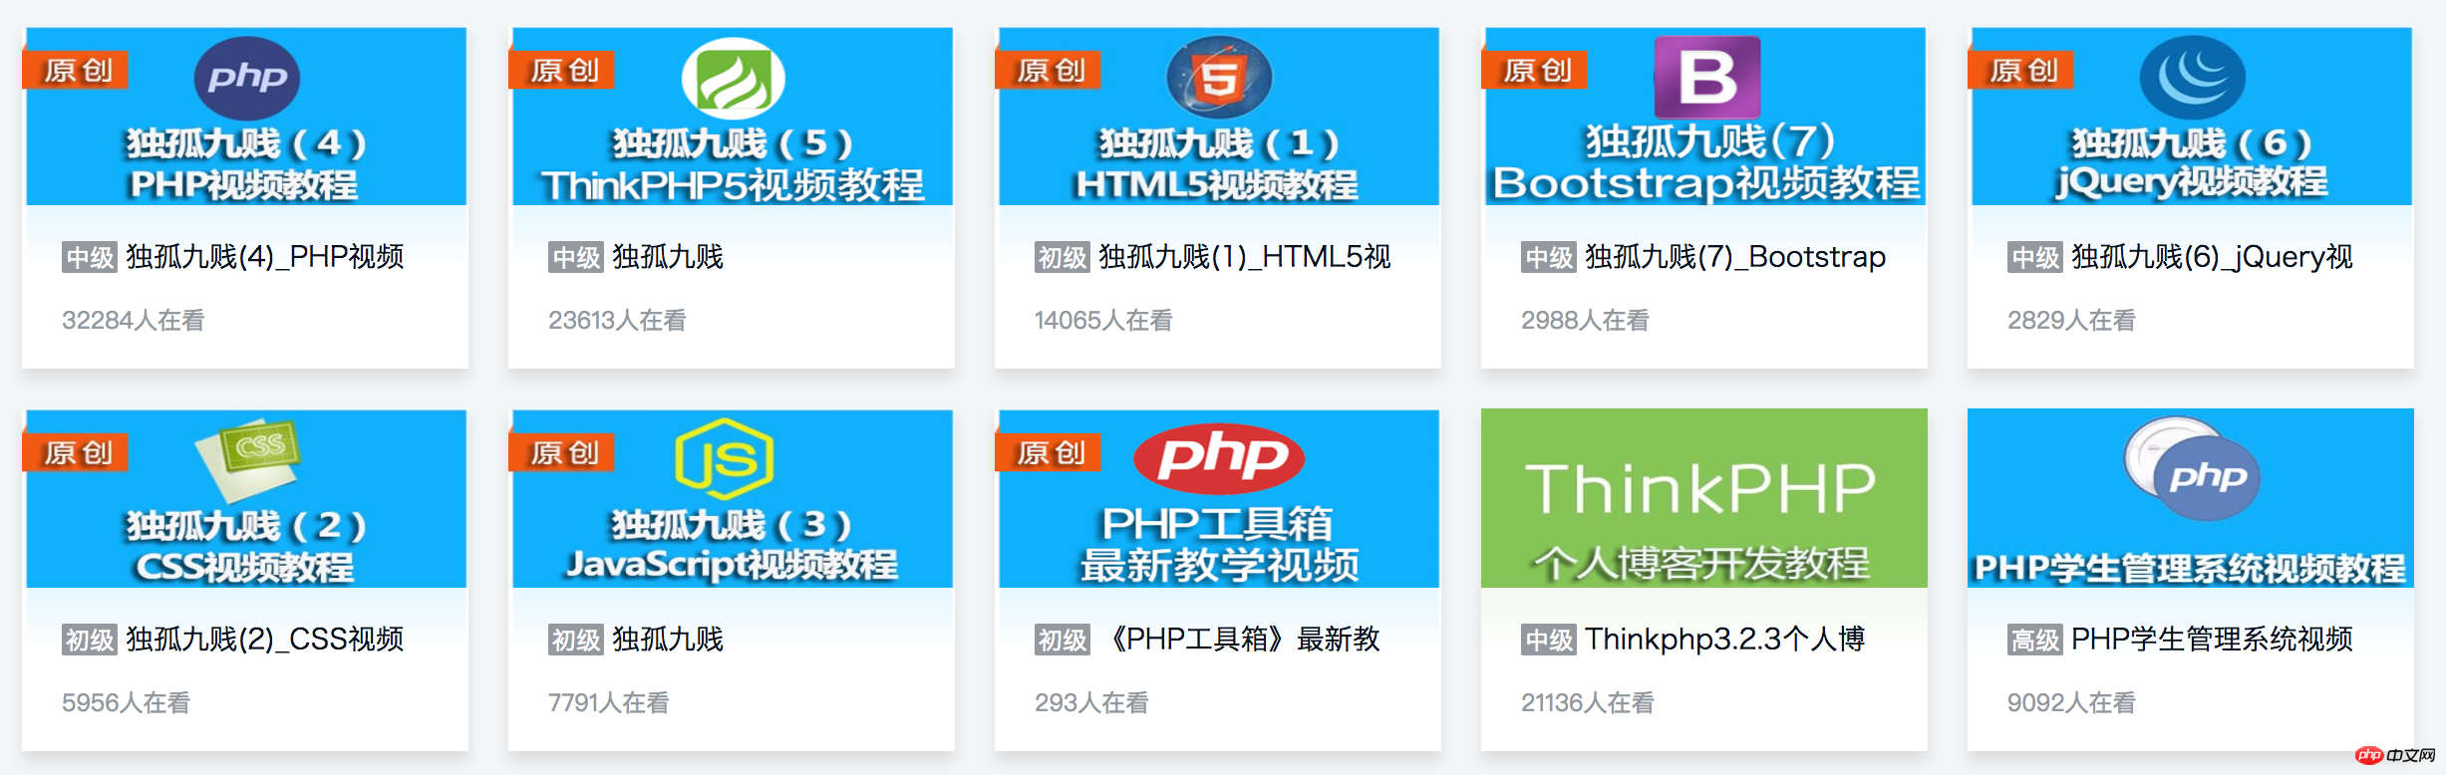This screenshot has height=775, width=2446.
Task: Click the purple Bootstrap B logo
Action: 1706,78
